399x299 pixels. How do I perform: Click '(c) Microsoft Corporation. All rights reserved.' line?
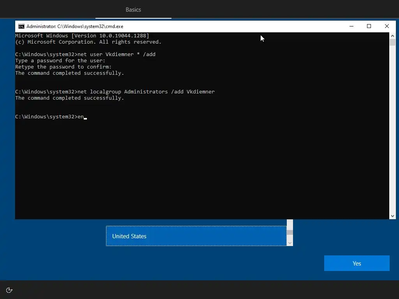point(88,42)
